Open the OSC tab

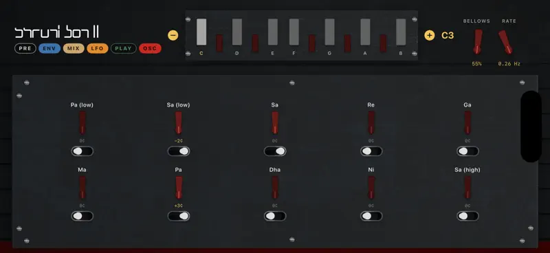[150, 48]
